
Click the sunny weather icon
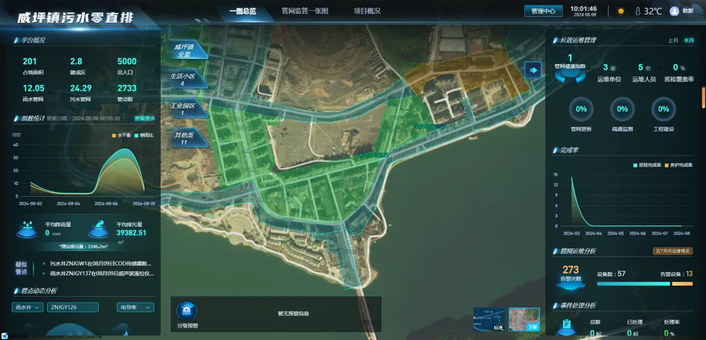click(x=620, y=11)
